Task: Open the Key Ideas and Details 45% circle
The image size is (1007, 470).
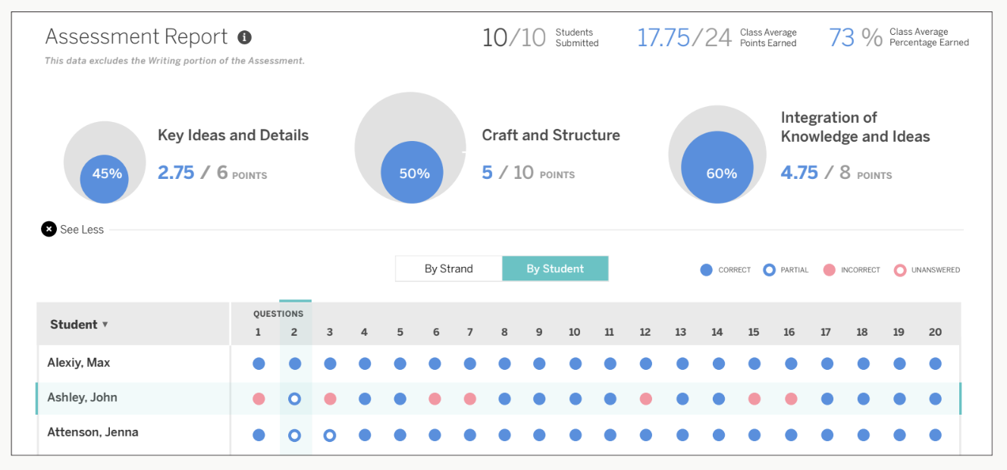Action: [x=107, y=174]
